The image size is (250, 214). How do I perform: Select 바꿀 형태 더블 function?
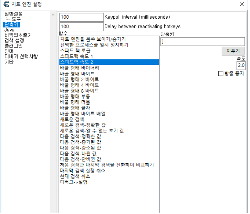coord(110,103)
